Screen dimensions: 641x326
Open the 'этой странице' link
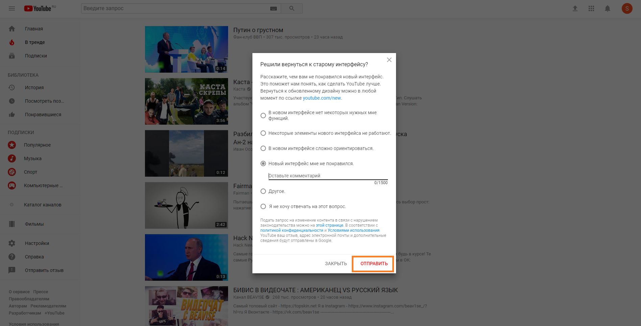click(x=329, y=225)
